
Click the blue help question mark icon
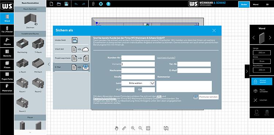[x=109, y=4]
